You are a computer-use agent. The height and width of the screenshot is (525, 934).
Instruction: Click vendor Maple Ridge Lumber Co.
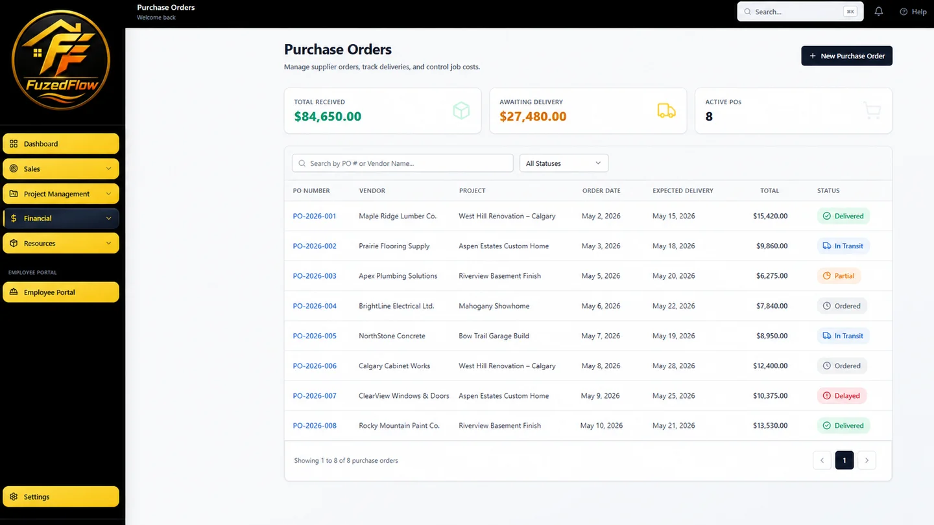[x=398, y=216]
